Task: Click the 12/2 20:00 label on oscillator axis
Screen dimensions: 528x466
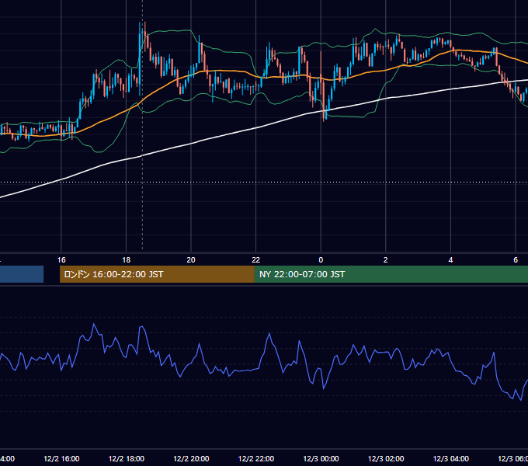Action: pos(191,458)
